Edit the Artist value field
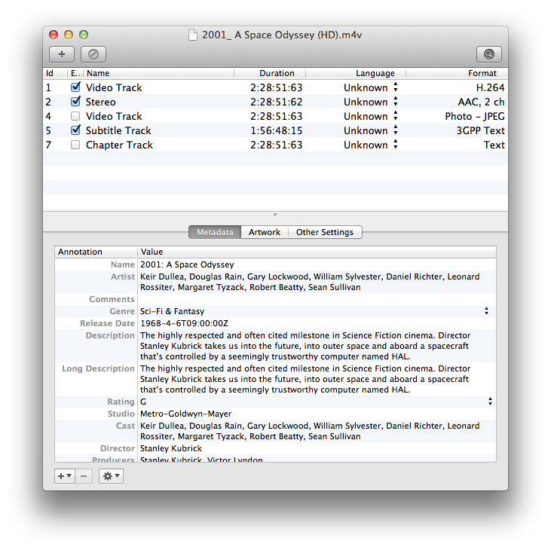 [317, 282]
